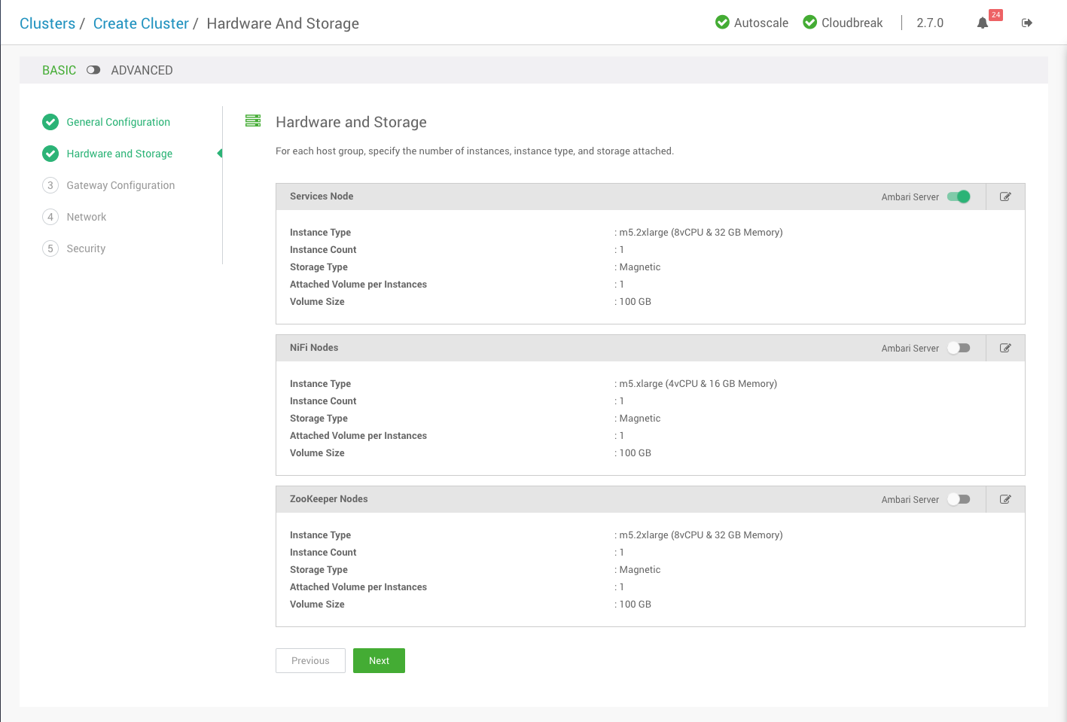Enable Ambari Server on NiFi Nodes
This screenshot has height=722, width=1067.
tap(958, 347)
